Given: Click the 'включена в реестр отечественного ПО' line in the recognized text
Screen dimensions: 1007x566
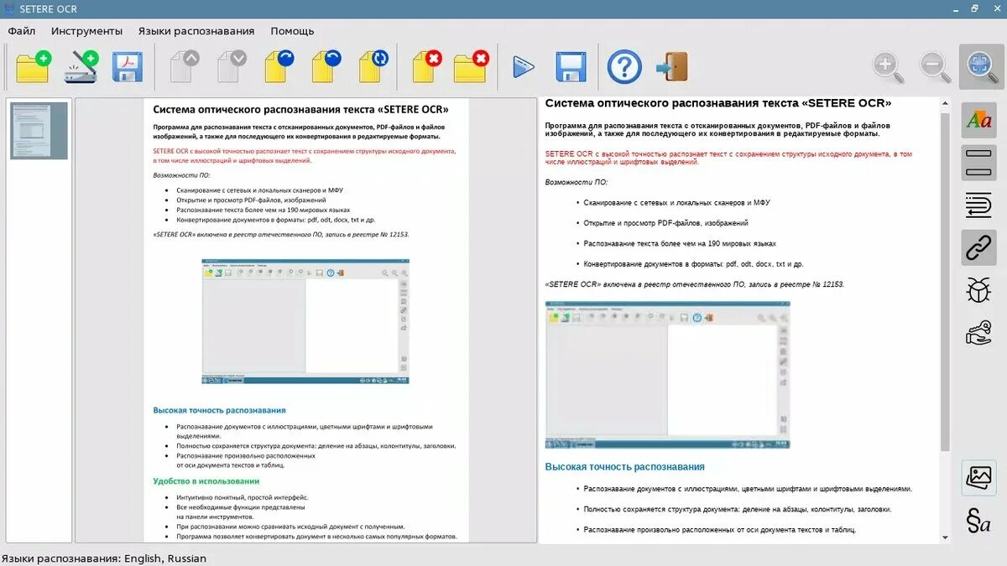Looking at the screenshot, I should pos(695,284).
